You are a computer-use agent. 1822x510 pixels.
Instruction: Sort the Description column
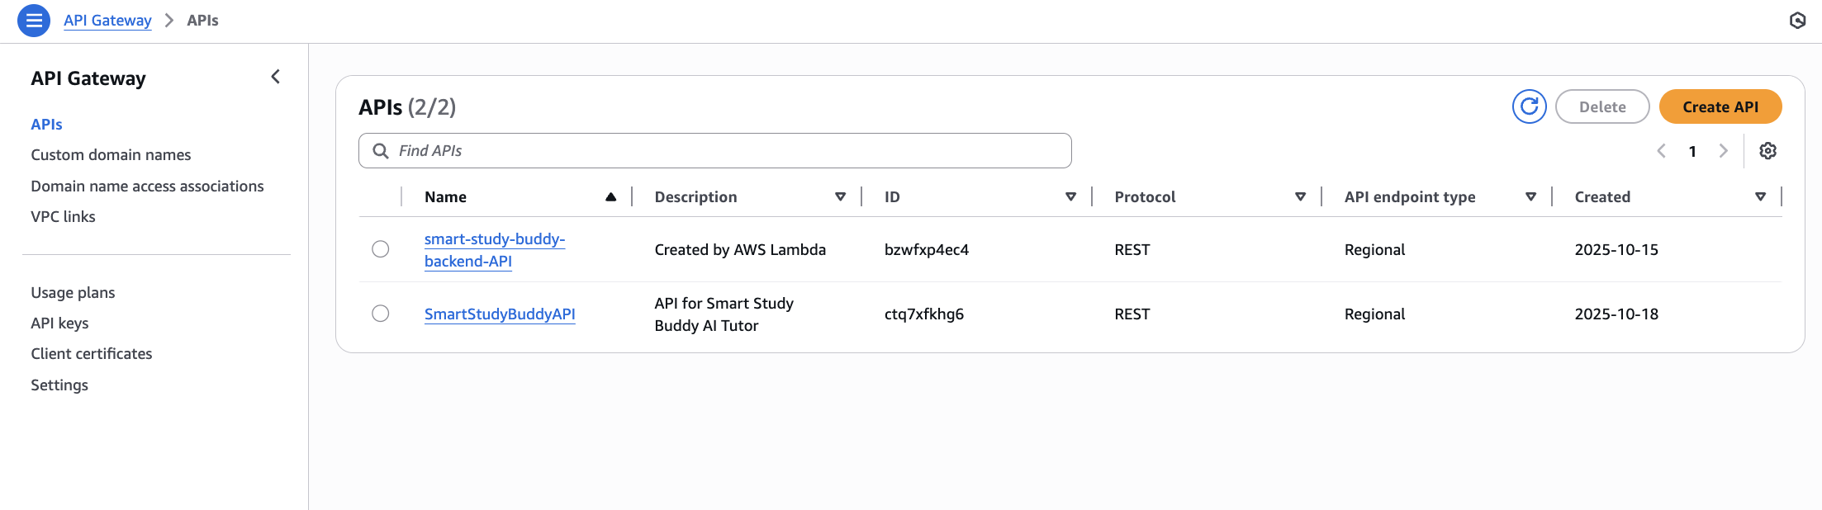coord(841,196)
